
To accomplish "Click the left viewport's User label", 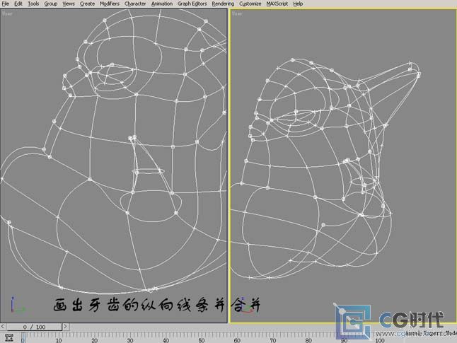I will click(6, 13).
